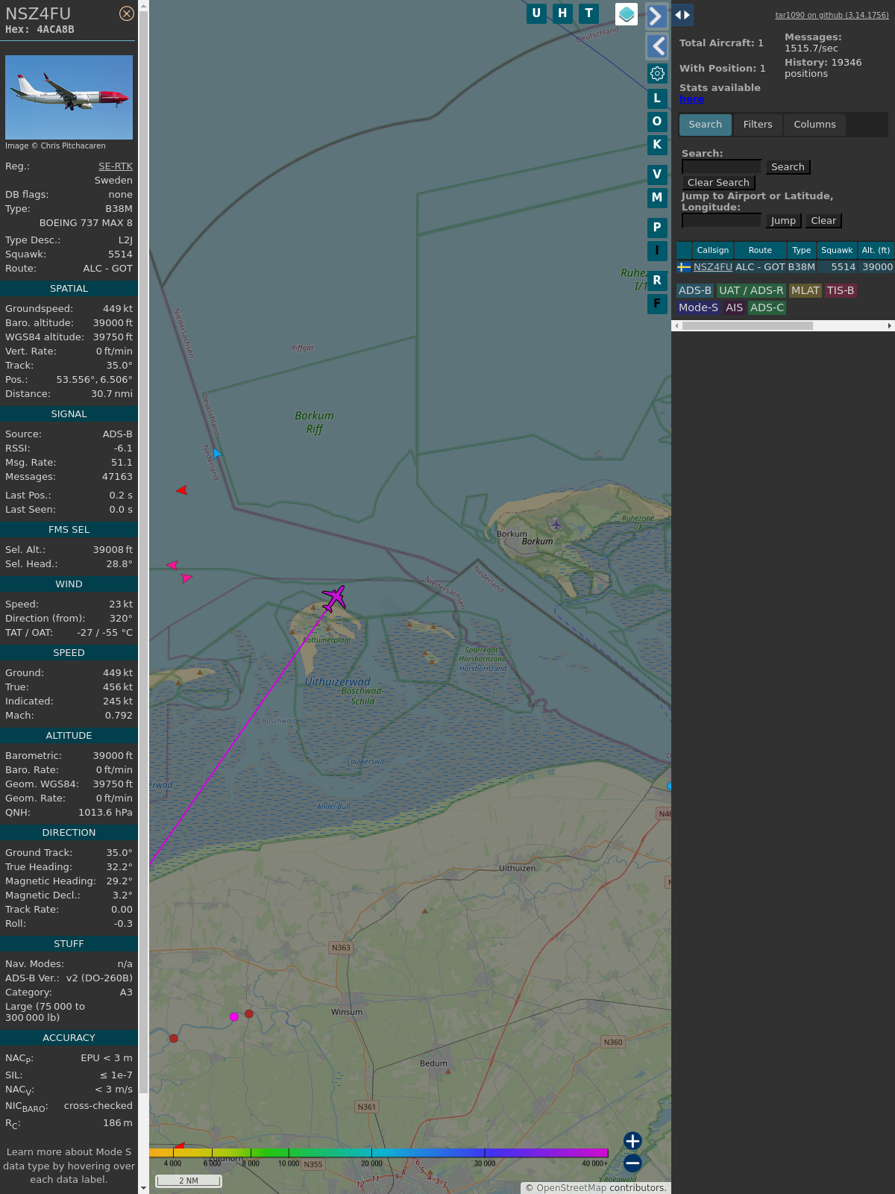
Task: Click the ADS-C legend label
Action: [x=767, y=307]
